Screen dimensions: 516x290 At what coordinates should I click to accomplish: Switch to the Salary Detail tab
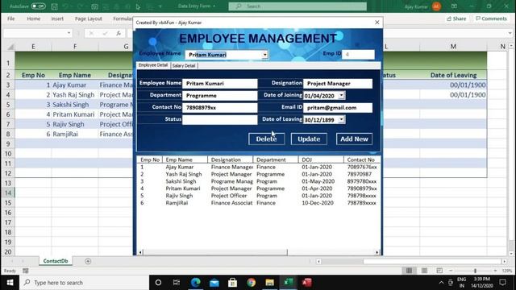point(184,65)
